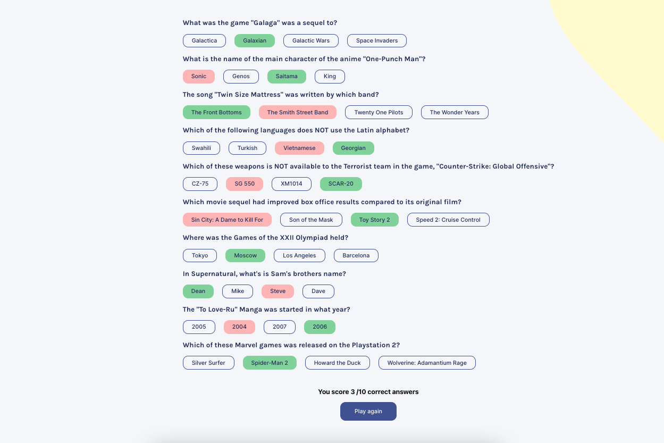Choose the Barcelona answer option
The width and height of the screenshot is (664, 443).
point(356,255)
